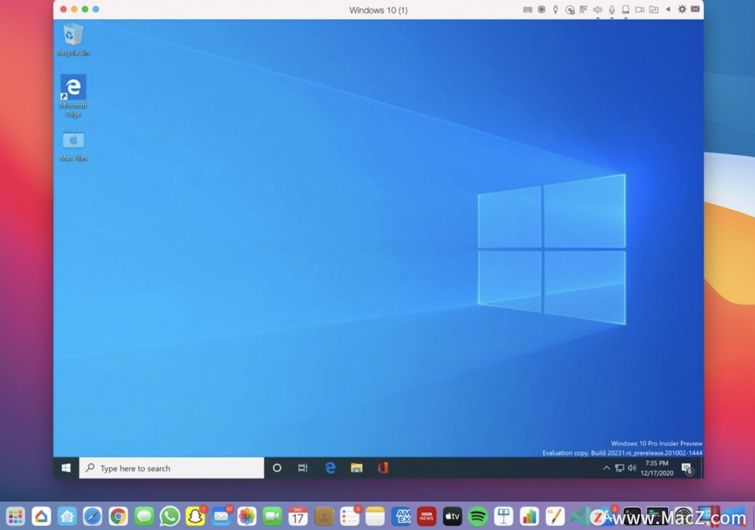Launch Google Chrome from the Dock
The width and height of the screenshot is (755, 530).
tap(118, 517)
